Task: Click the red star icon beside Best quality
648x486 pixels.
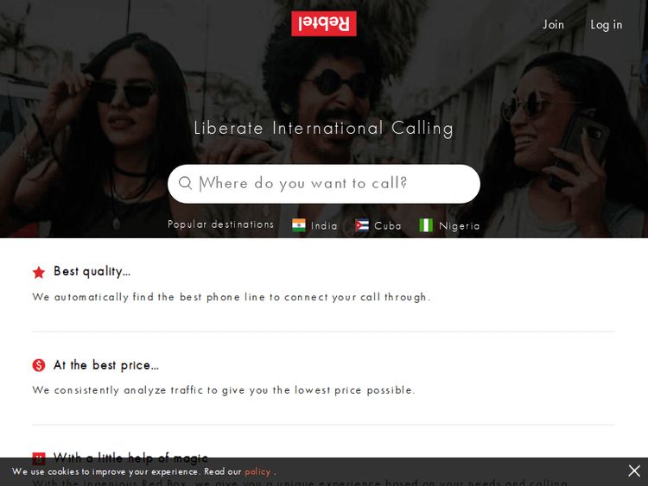Action: [x=39, y=272]
